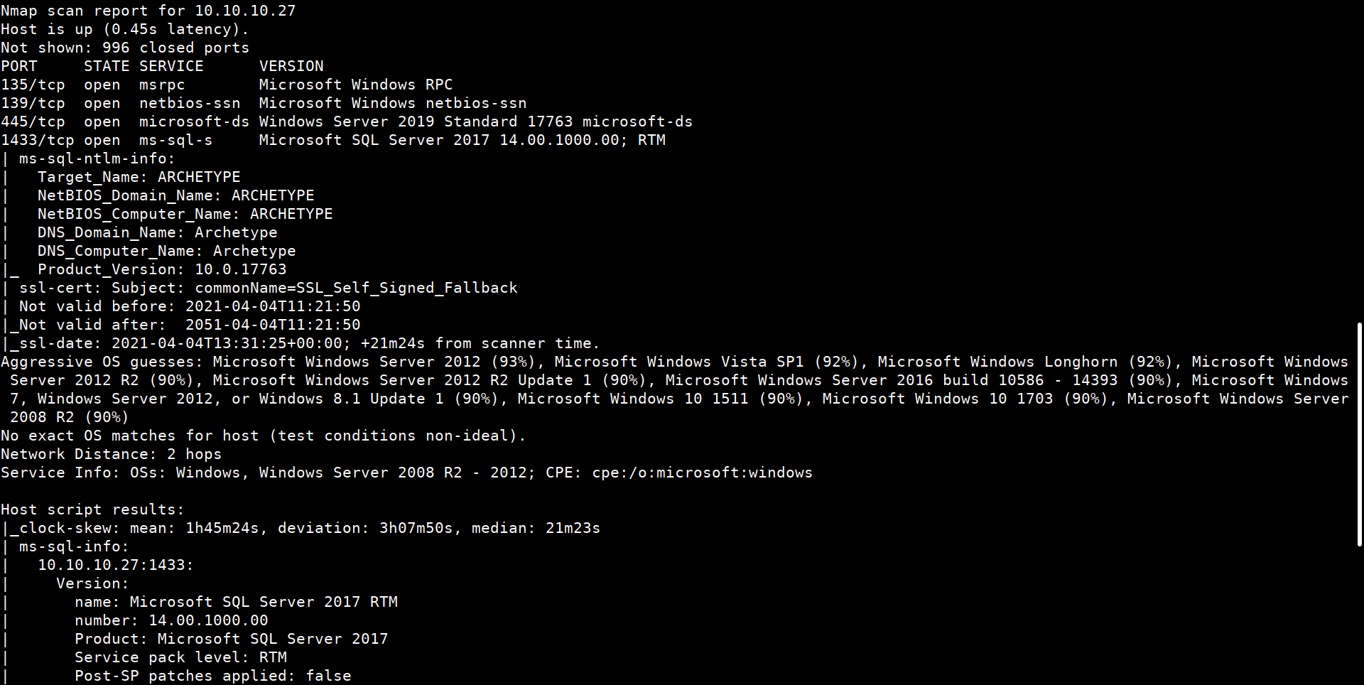The image size is (1364, 685).
Task: Click the 'Post-SP patches applied' false value
Action: point(328,676)
